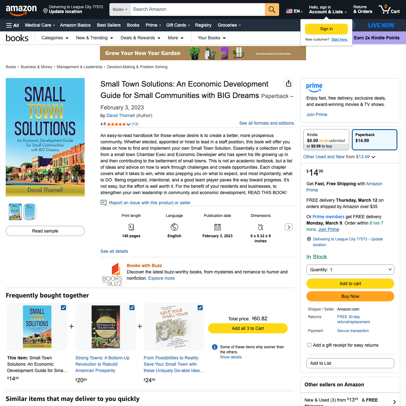Click the search magnifier icon

coord(272,10)
